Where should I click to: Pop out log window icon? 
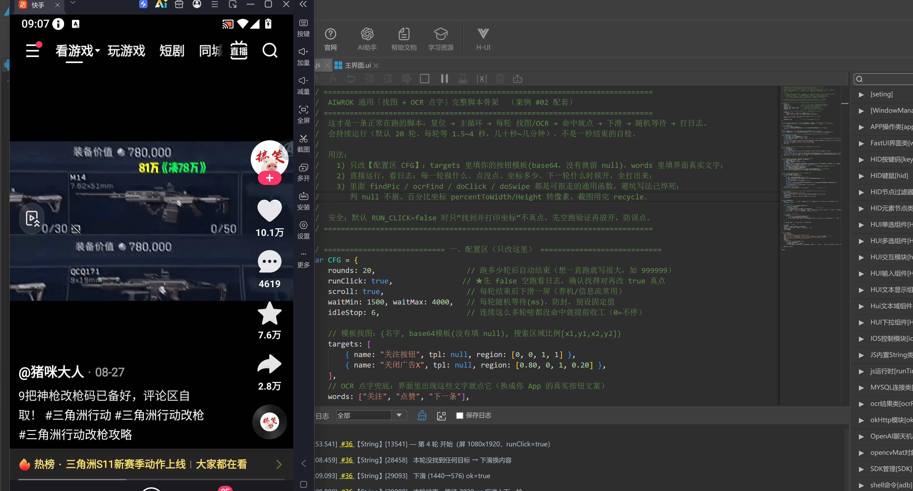441,416
